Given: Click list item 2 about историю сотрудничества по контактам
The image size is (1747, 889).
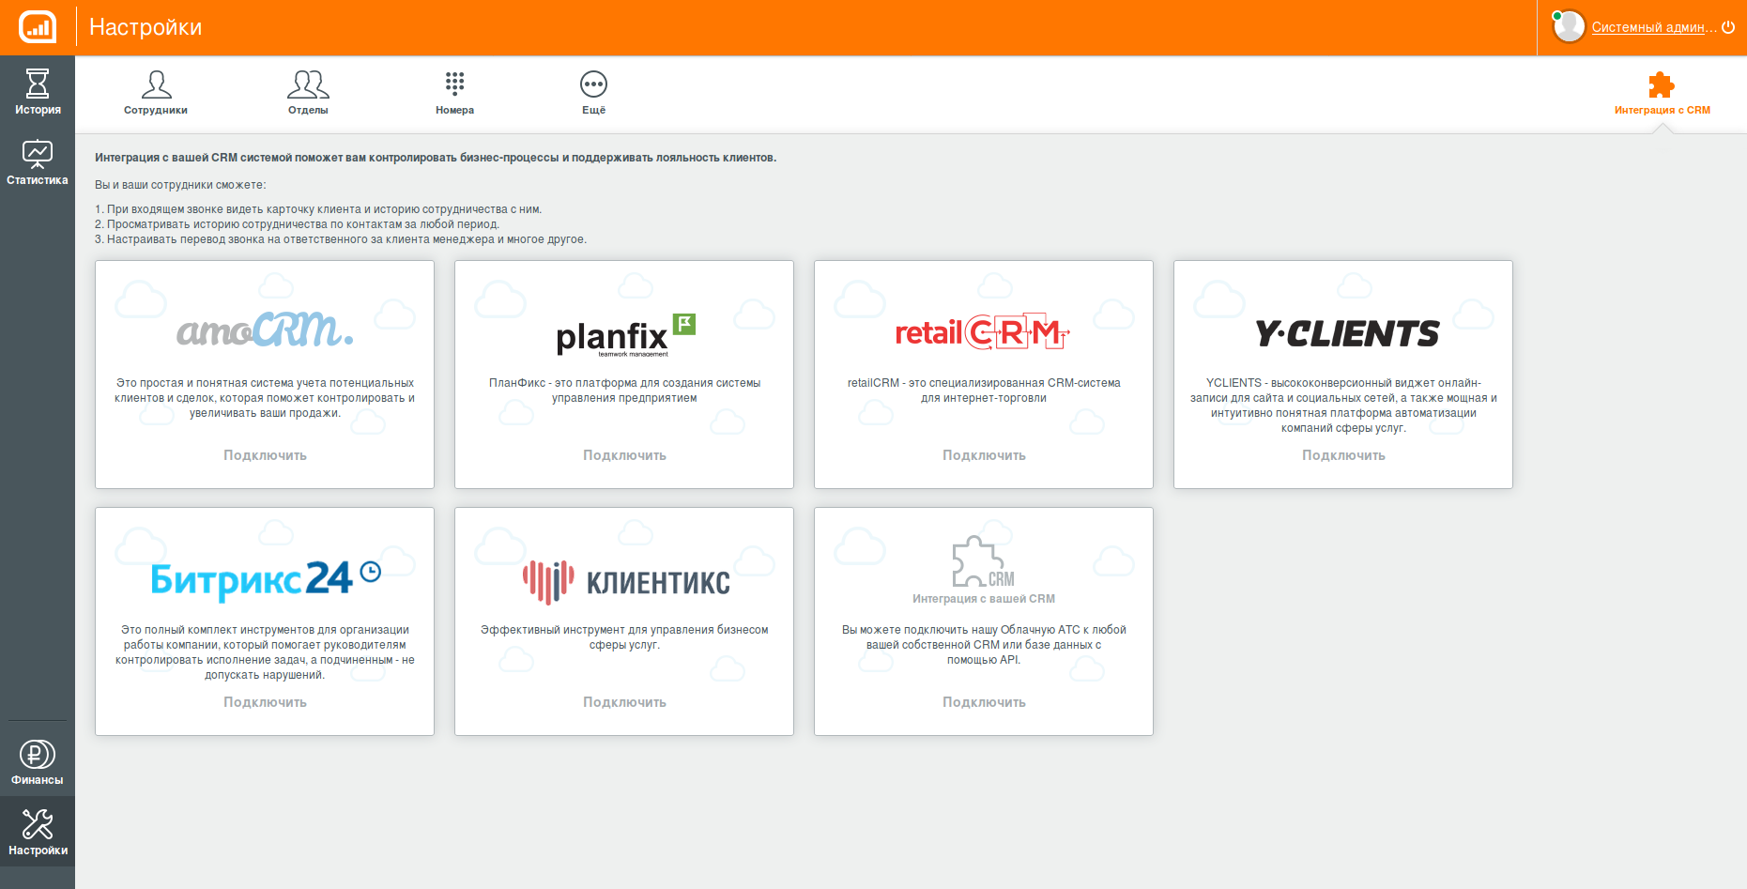Looking at the screenshot, I should 297,224.
